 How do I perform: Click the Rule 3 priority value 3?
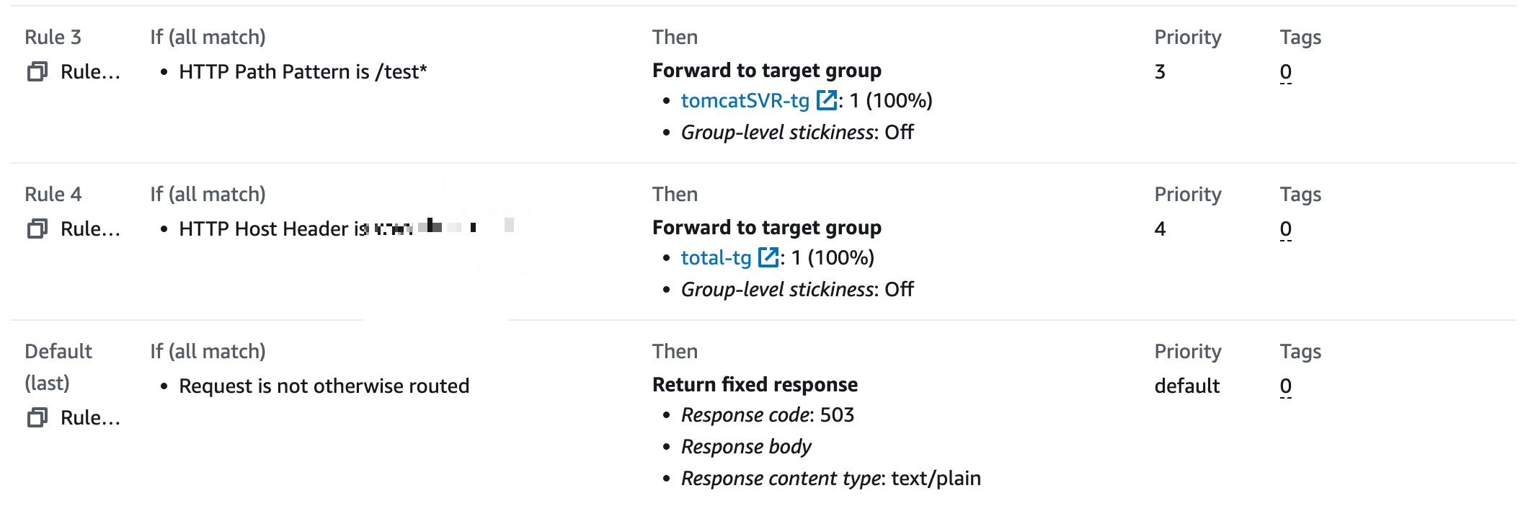click(1160, 72)
